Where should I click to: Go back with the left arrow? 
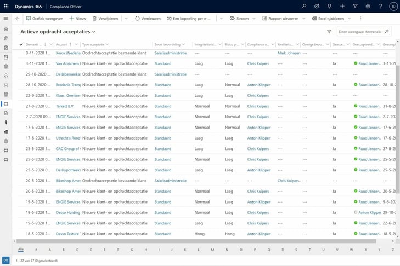pyautogui.click(x=18, y=18)
